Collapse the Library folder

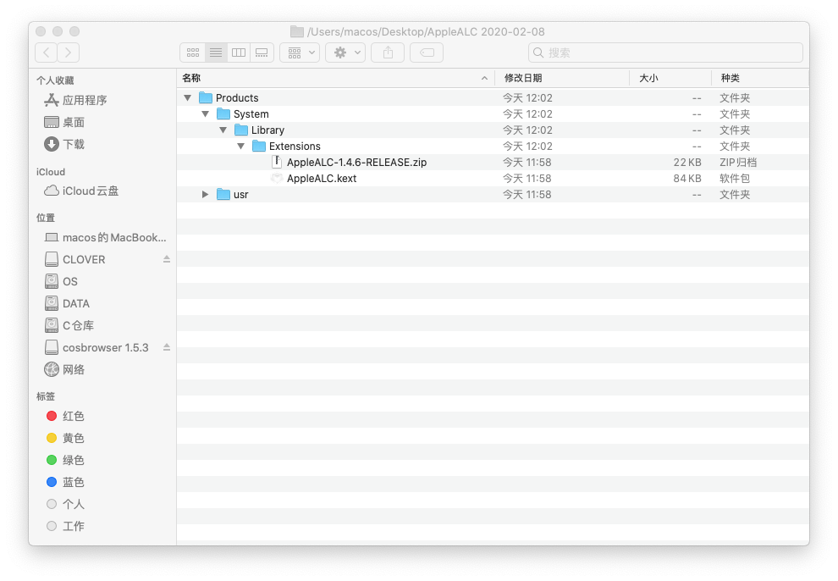point(223,130)
